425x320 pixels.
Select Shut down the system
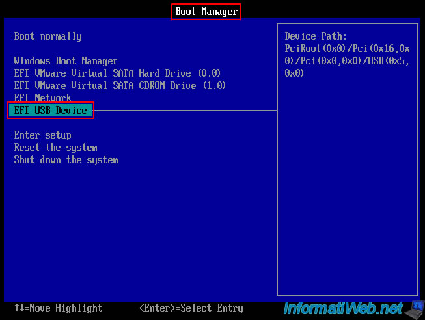click(66, 160)
